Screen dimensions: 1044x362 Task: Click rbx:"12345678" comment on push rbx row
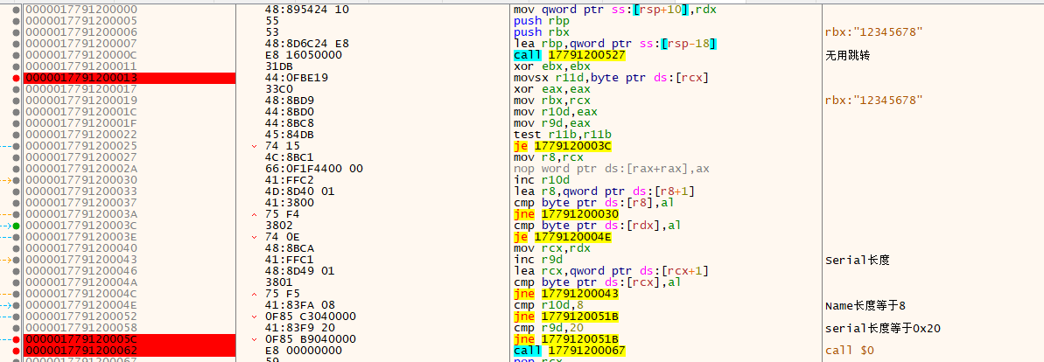coord(873,32)
